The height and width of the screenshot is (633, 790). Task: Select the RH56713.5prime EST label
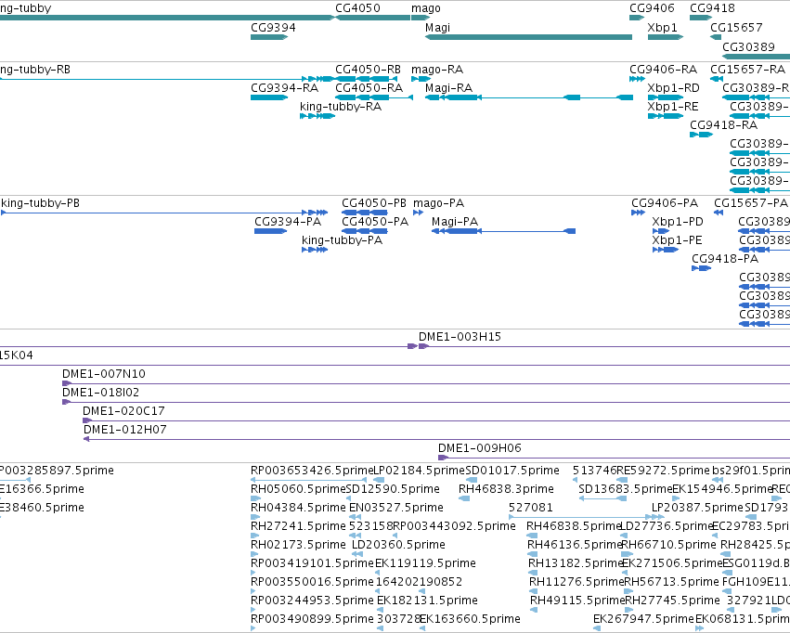[672, 582]
